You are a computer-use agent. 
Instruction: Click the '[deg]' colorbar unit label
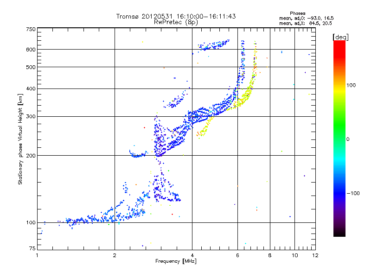340,37
